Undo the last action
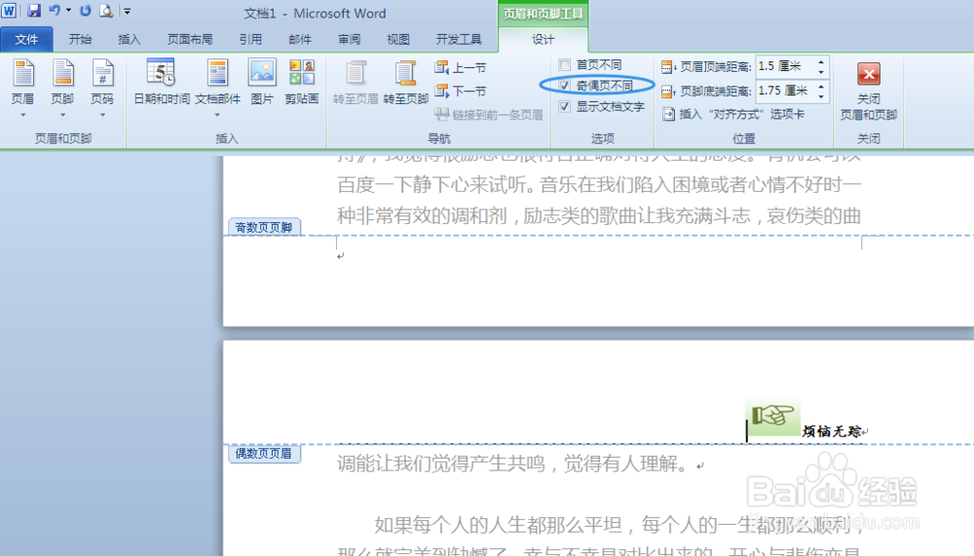This screenshot has width=974, height=556. pos(55,11)
